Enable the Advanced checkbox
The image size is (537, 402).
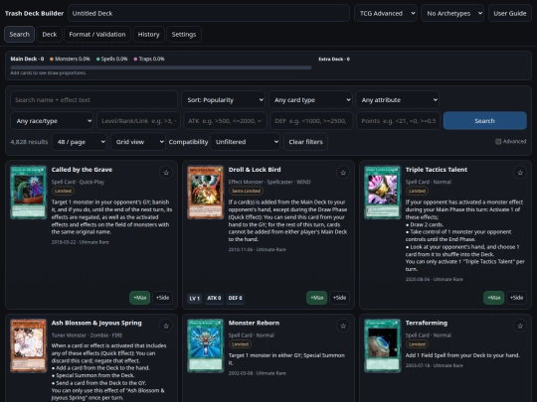pos(498,142)
